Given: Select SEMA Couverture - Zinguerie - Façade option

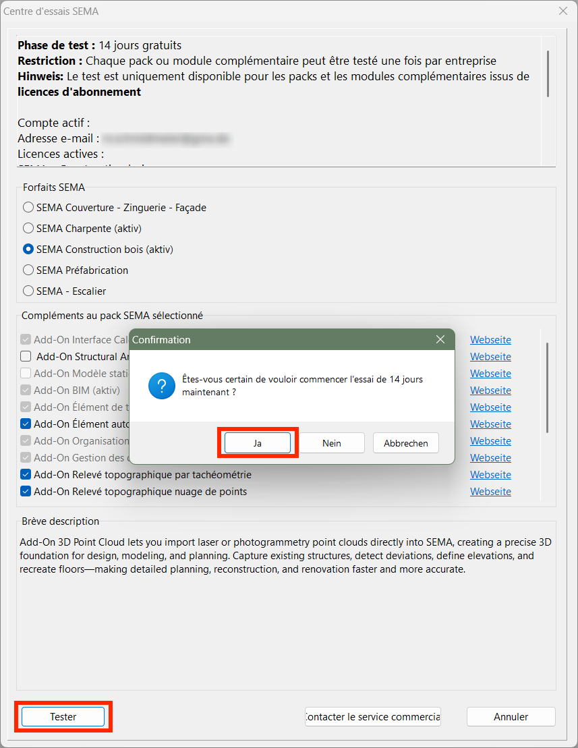Looking at the screenshot, I should pyautogui.click(x=28, y=208).
